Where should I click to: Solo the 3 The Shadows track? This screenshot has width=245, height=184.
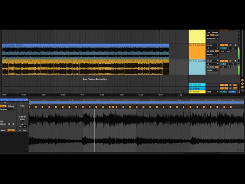(231, 45)
